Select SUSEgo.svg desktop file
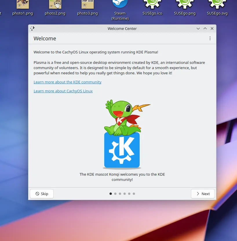Image resolution: width=237 pixels, height=241 pixels. (217, 8)
